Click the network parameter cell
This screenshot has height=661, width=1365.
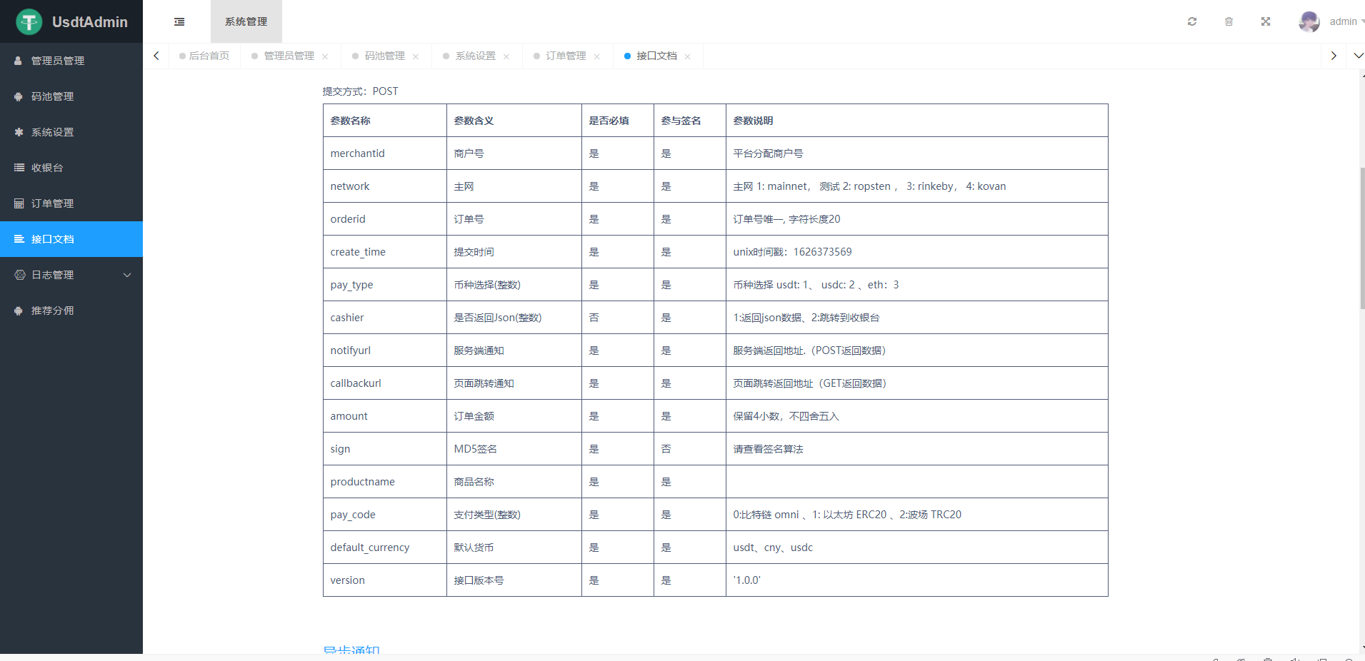tap(385, 186)
